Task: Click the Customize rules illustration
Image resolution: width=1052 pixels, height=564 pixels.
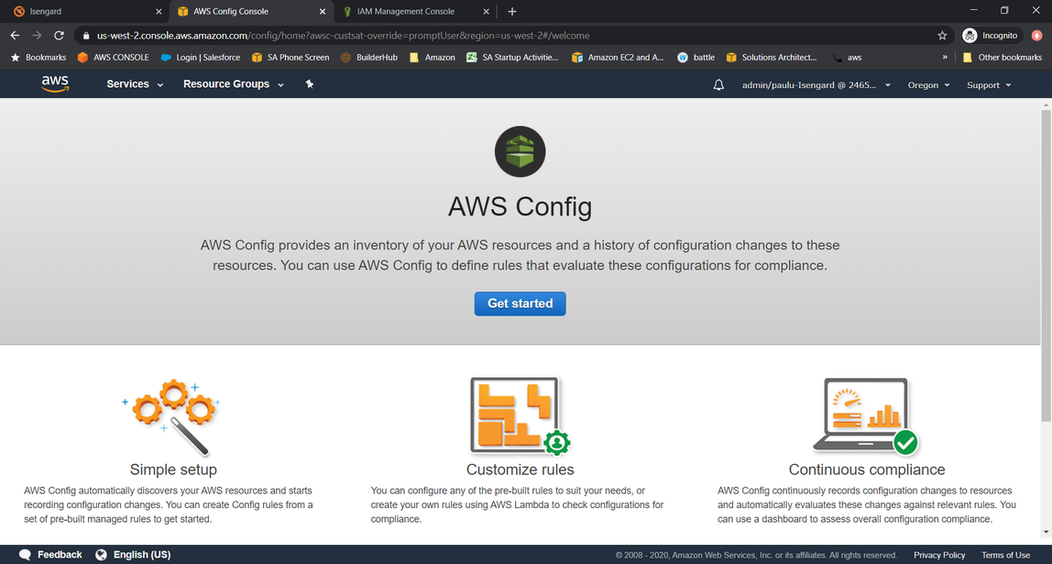Action: (520, 416)
